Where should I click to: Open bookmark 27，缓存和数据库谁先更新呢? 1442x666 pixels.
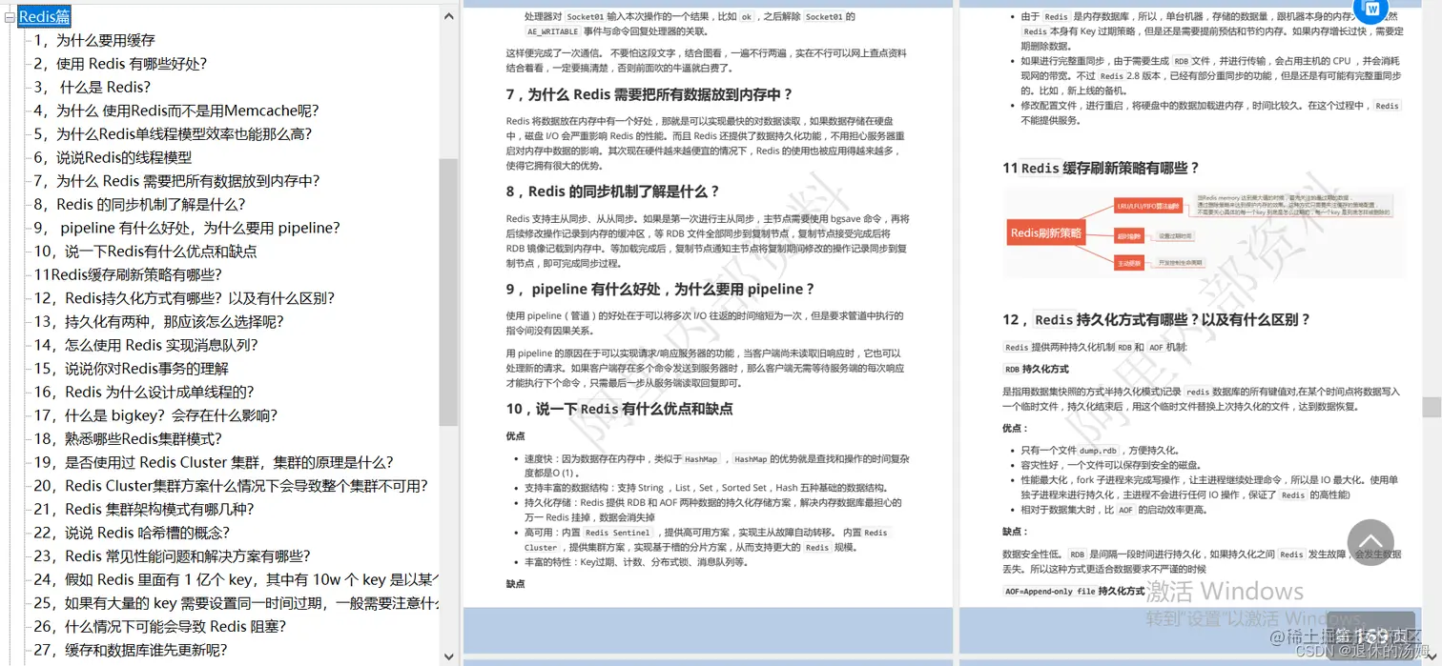point(131,650)
